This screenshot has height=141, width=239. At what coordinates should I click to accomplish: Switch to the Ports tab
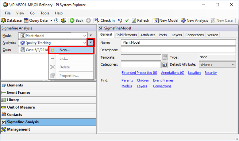163,35
